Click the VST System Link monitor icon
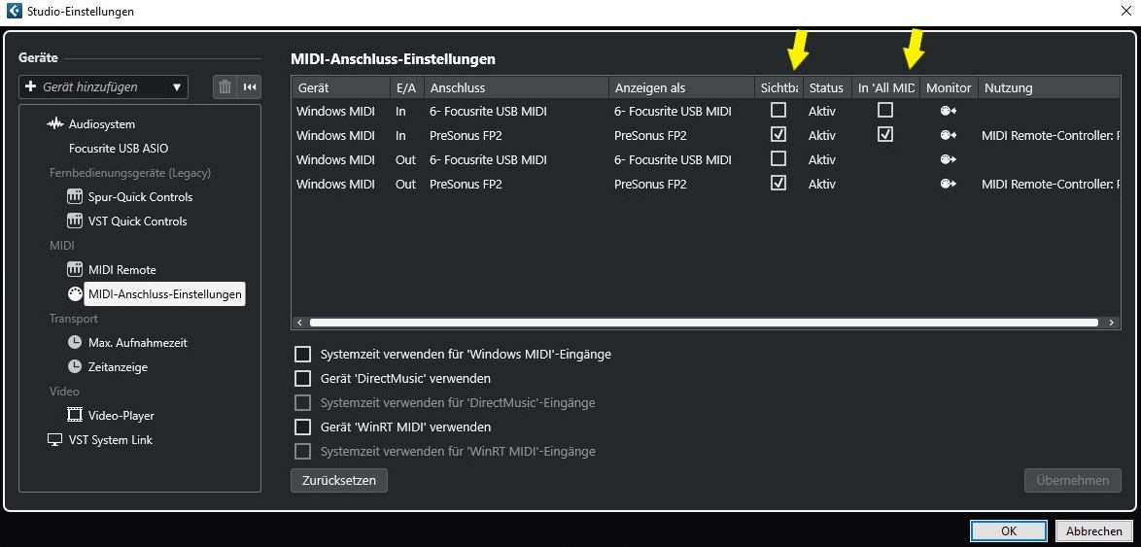This screenshot has width=1141, height=547. point(55,439)
